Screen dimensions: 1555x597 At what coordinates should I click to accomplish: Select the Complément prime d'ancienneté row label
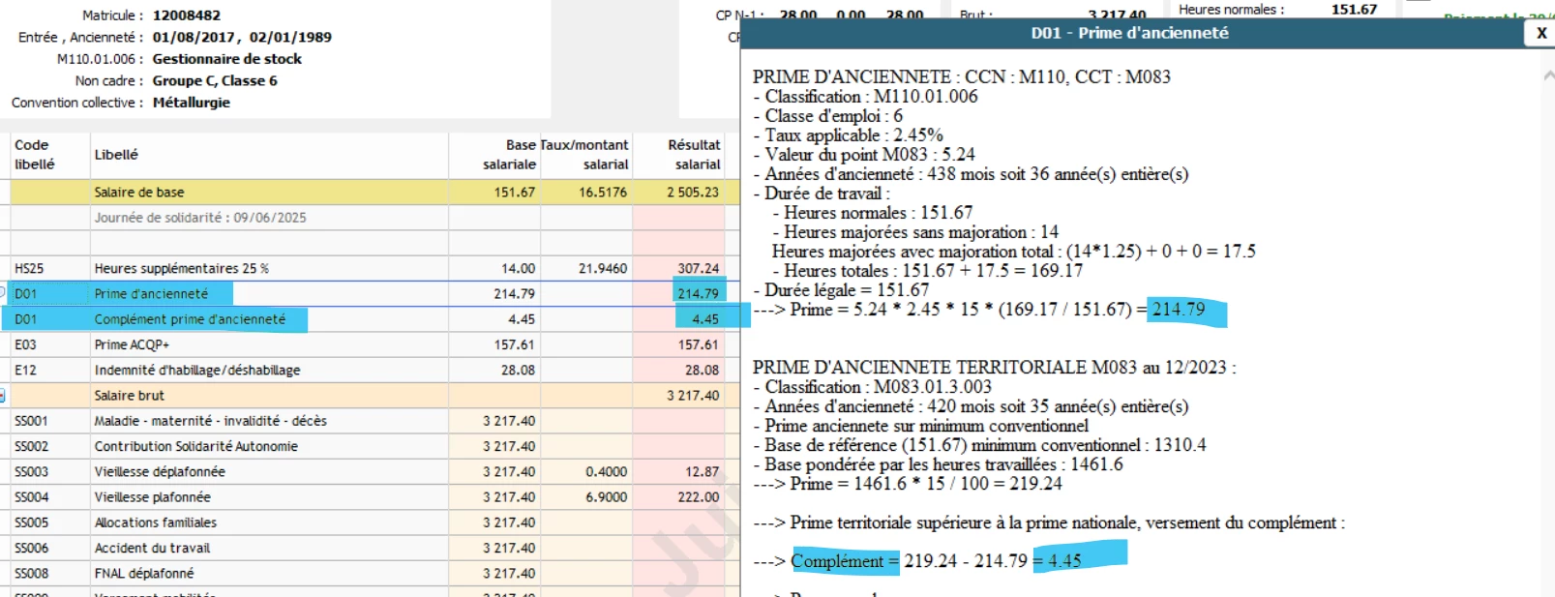click(190, 319)
